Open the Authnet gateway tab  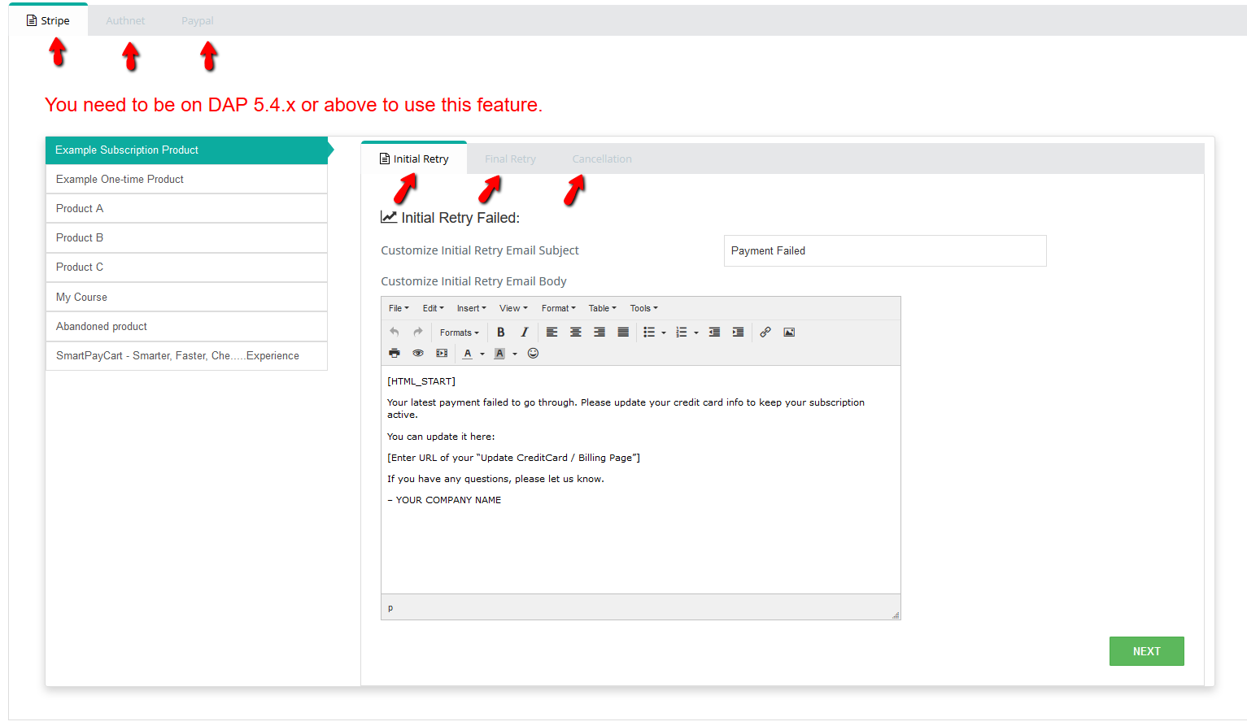tap(125, 21)
